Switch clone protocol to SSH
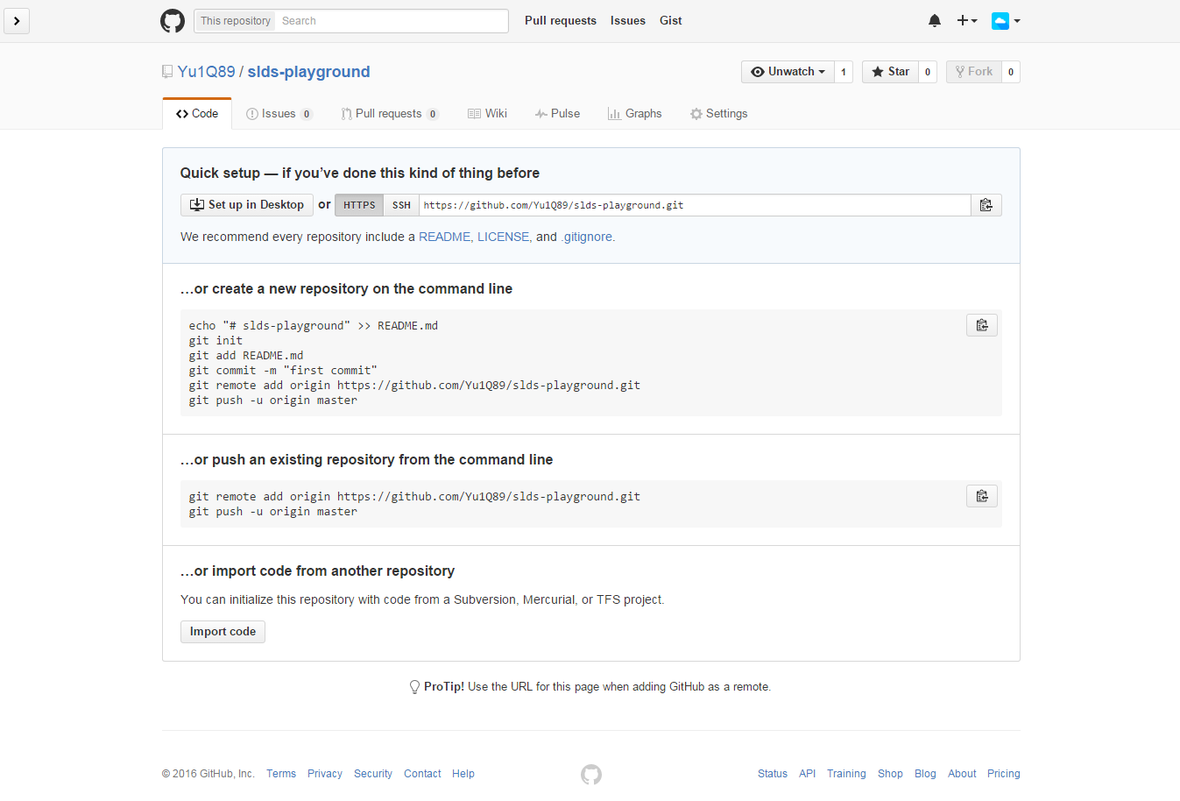The width and height of the screenshot is (1180, 801). (x=401, y=205)
